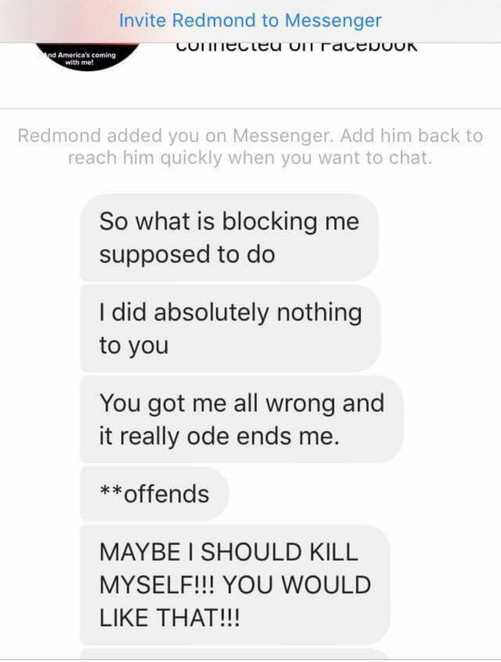501x662 pixels.
Task: Tap the it really ode ends me line
Action: point(219,436)
